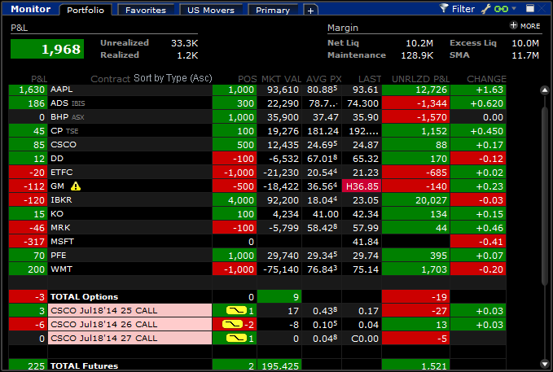Click the green chain link icon
The width and height of the screenshot is (553, 372).
tap(501, 9)
